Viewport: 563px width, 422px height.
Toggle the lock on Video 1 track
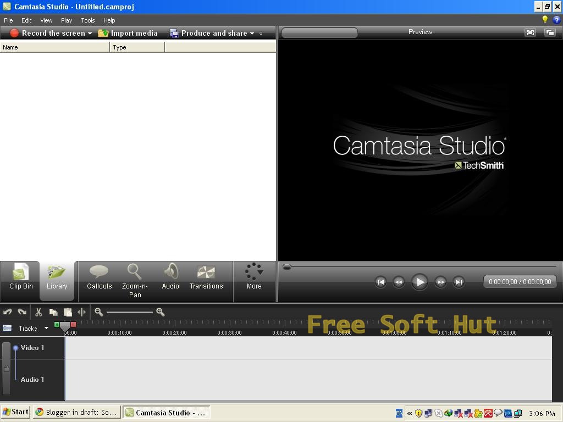coord(7,369)
